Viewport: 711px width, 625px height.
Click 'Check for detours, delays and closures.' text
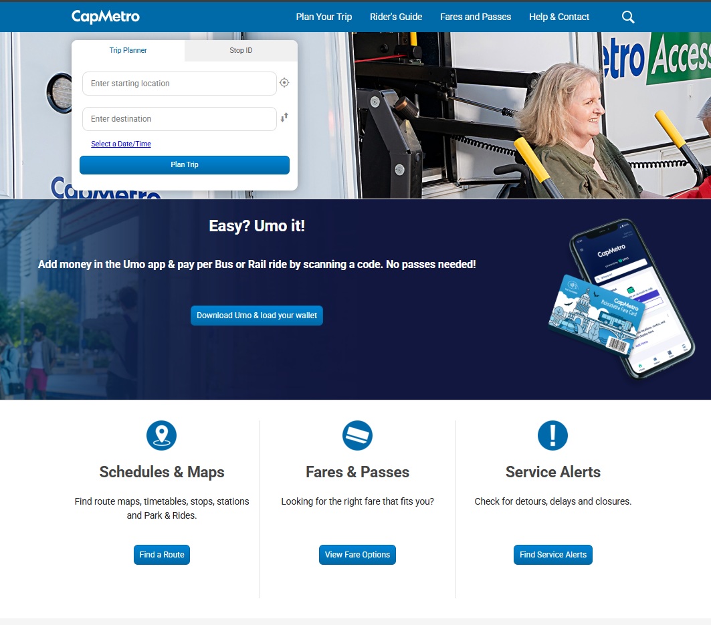(x=552, y=501)
